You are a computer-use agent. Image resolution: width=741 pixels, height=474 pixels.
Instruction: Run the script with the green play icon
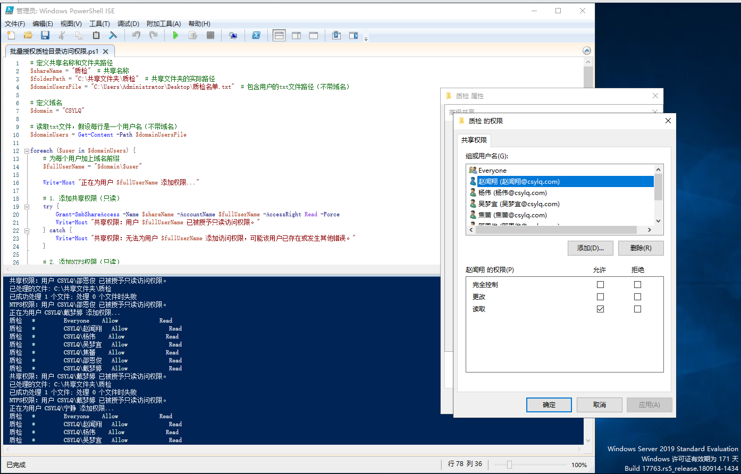[176, 36]
